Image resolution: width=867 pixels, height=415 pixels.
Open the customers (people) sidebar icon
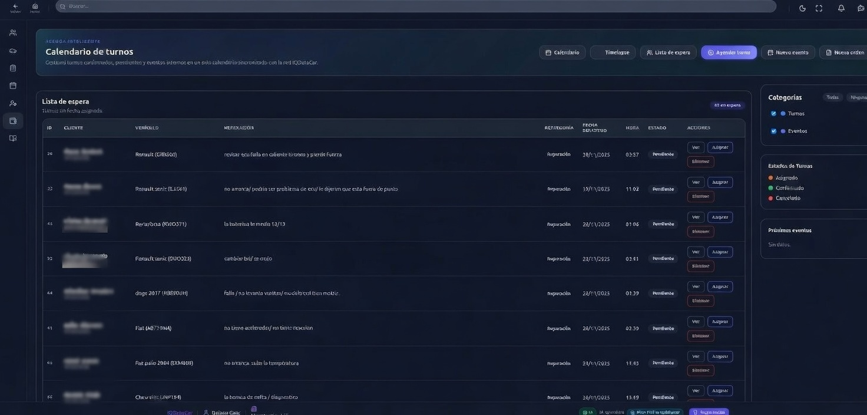coord(13,33)
